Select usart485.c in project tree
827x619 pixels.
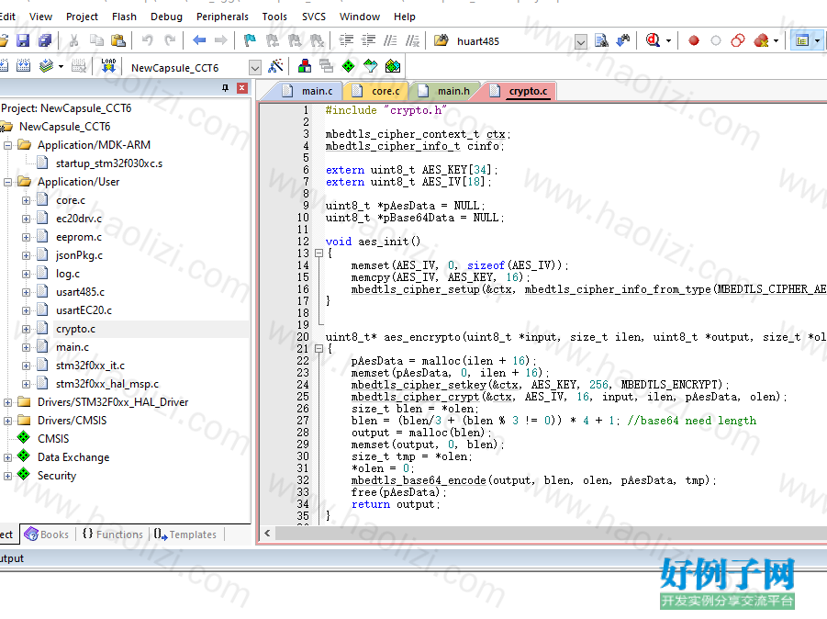(x=80, y=292)
